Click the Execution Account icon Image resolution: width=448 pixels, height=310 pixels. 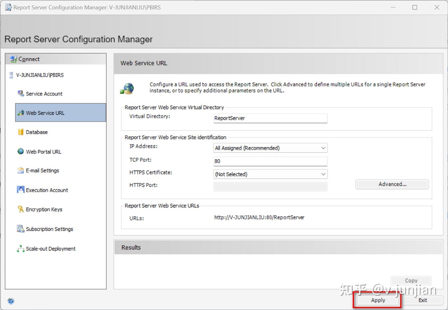(x=21, y=190)
